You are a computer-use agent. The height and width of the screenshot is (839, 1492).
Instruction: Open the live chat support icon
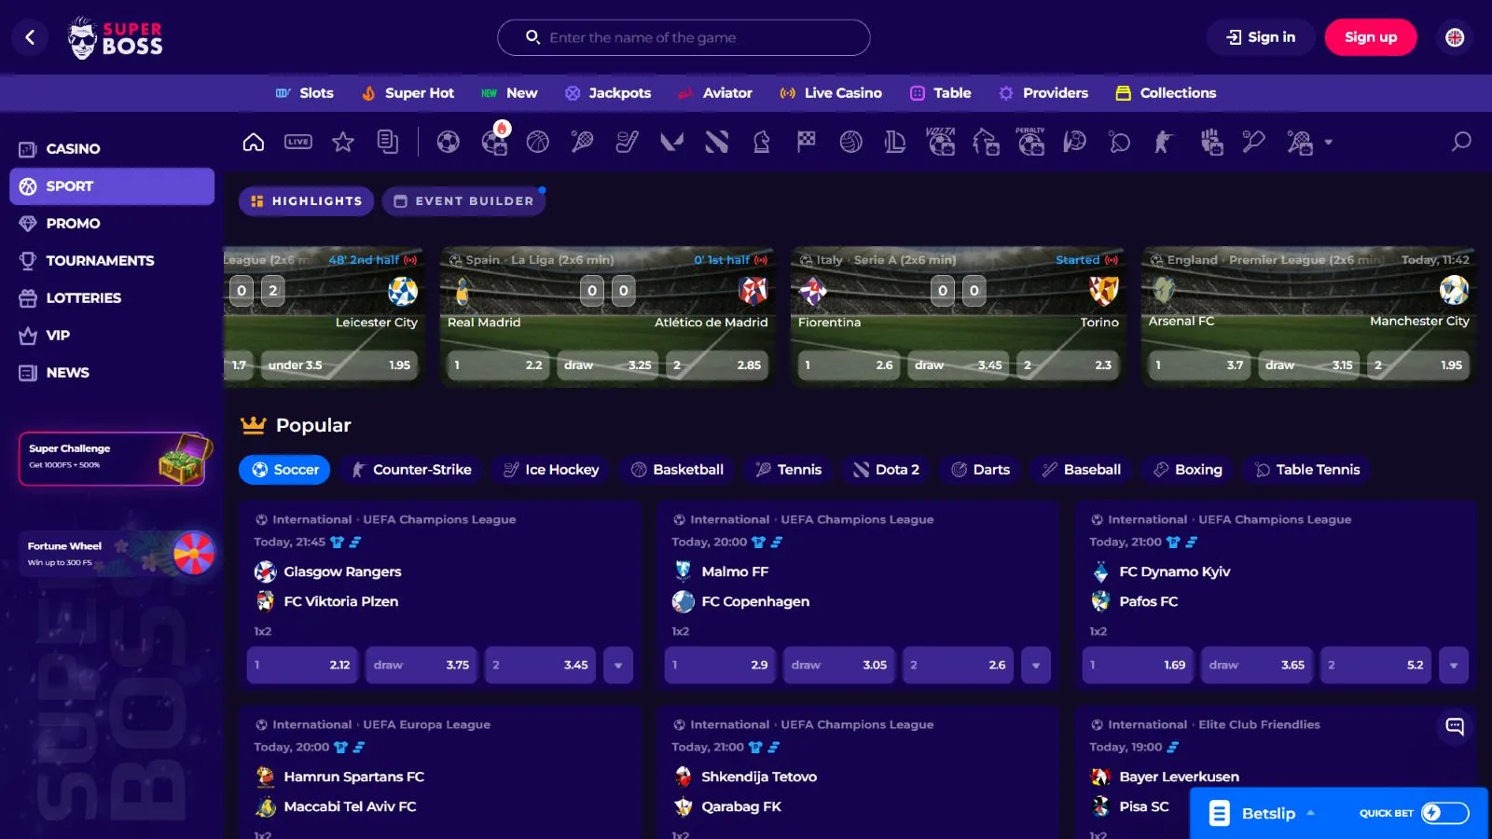tap(1455, 726)
